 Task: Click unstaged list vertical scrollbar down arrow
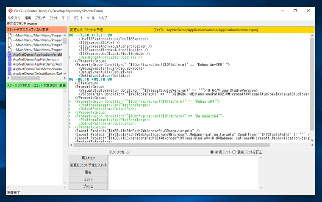pos(65,74)
